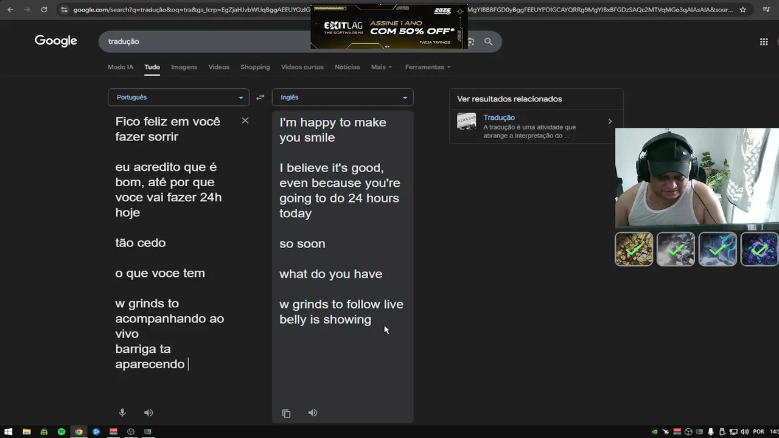Click the ExitLag 50% OFF ad banner
Image resolution: width=779 pixels, height=438 pixels.
click(x=389, y=27)
